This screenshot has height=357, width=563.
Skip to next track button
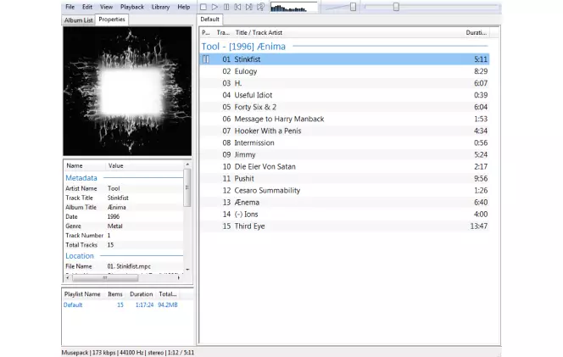click(248, 7)
